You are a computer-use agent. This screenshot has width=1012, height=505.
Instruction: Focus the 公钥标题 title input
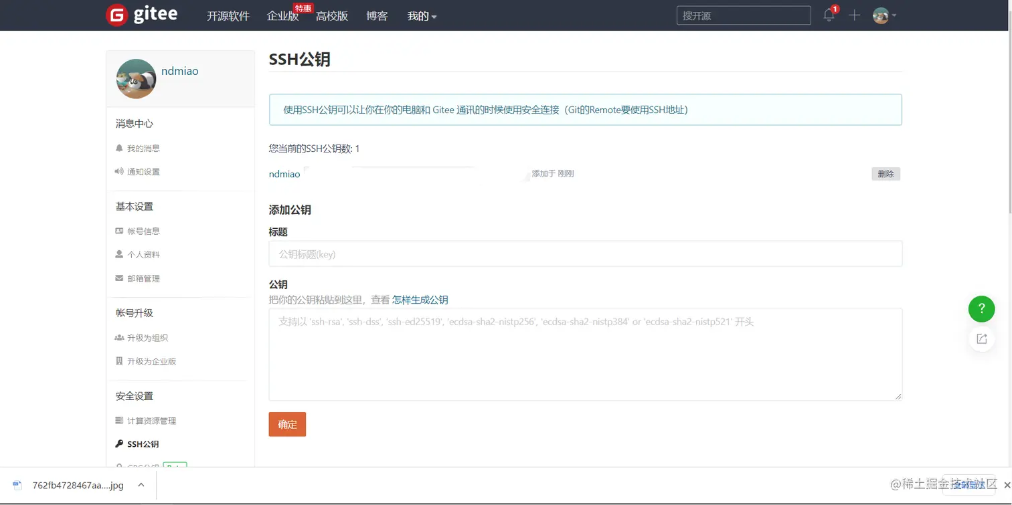[x=586, y=254]
